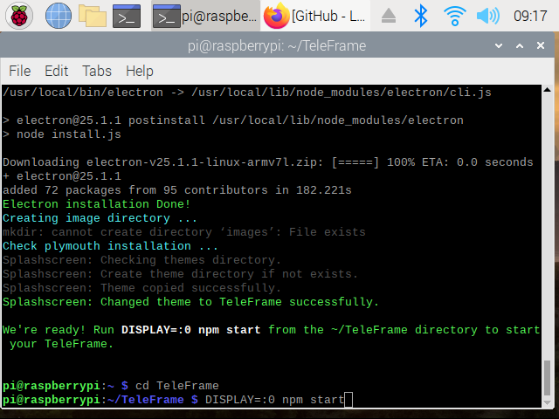Click the bold 'DISPLAY=:0 npm start' text
559x419 pixels.
pos(190,330)
